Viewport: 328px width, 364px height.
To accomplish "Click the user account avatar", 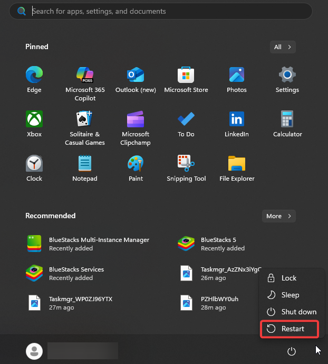I will coord(34,351).
